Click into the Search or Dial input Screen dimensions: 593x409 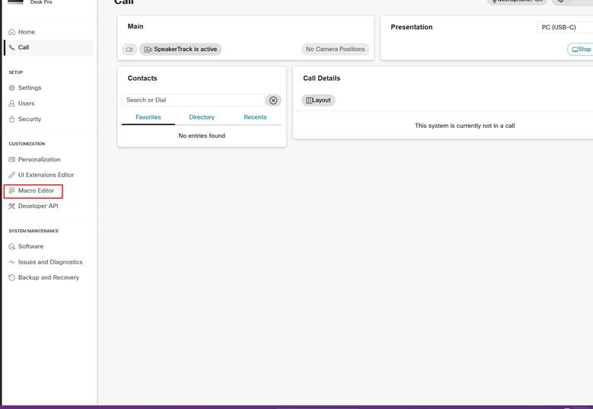pos(193,101)
